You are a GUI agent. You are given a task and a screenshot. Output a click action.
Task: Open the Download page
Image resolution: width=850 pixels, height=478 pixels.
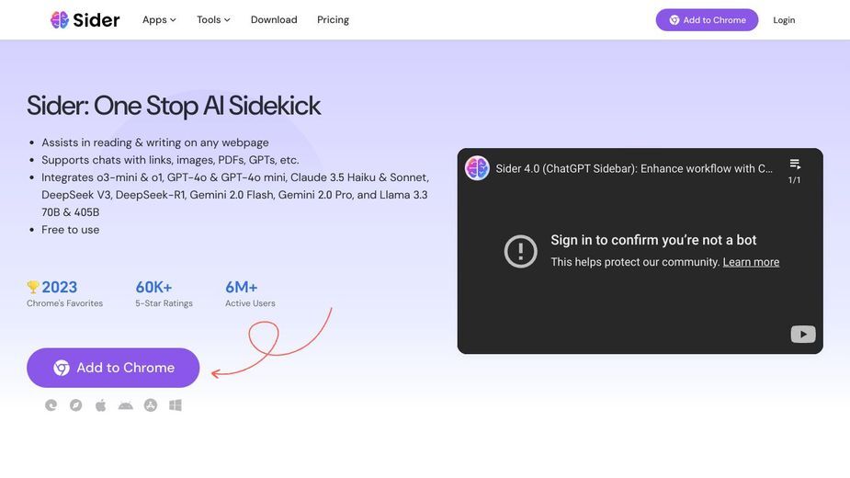[x=274, y=20]
